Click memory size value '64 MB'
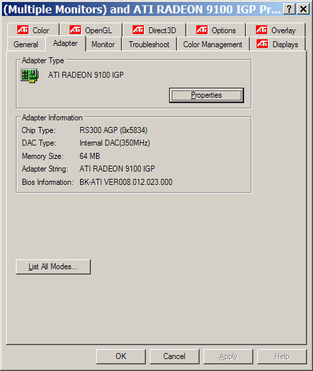The image size is (313, 371). [x=90, y=156]
